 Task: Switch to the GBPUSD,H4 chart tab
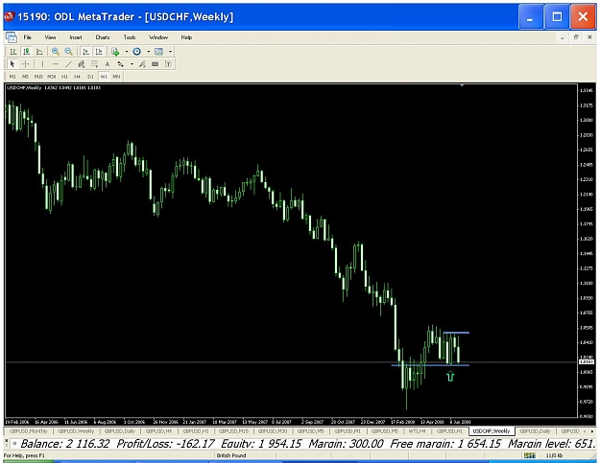[x=158, y=431]
